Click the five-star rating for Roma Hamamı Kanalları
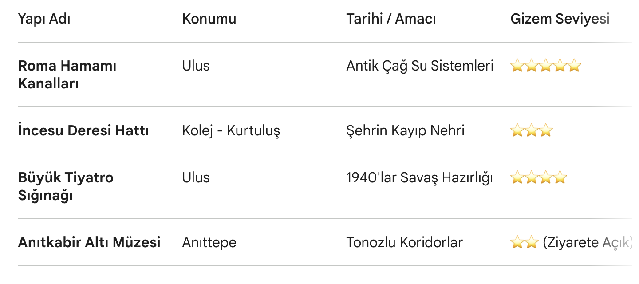This screenshot has height=284, width=639. [545, 66]
